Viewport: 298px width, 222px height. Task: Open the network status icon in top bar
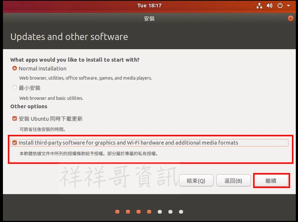[x=259, y=6]
